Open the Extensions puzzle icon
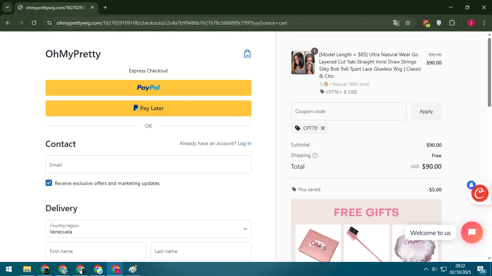The height and width of the screenshot is (276, 492). (x=452, y=23)
